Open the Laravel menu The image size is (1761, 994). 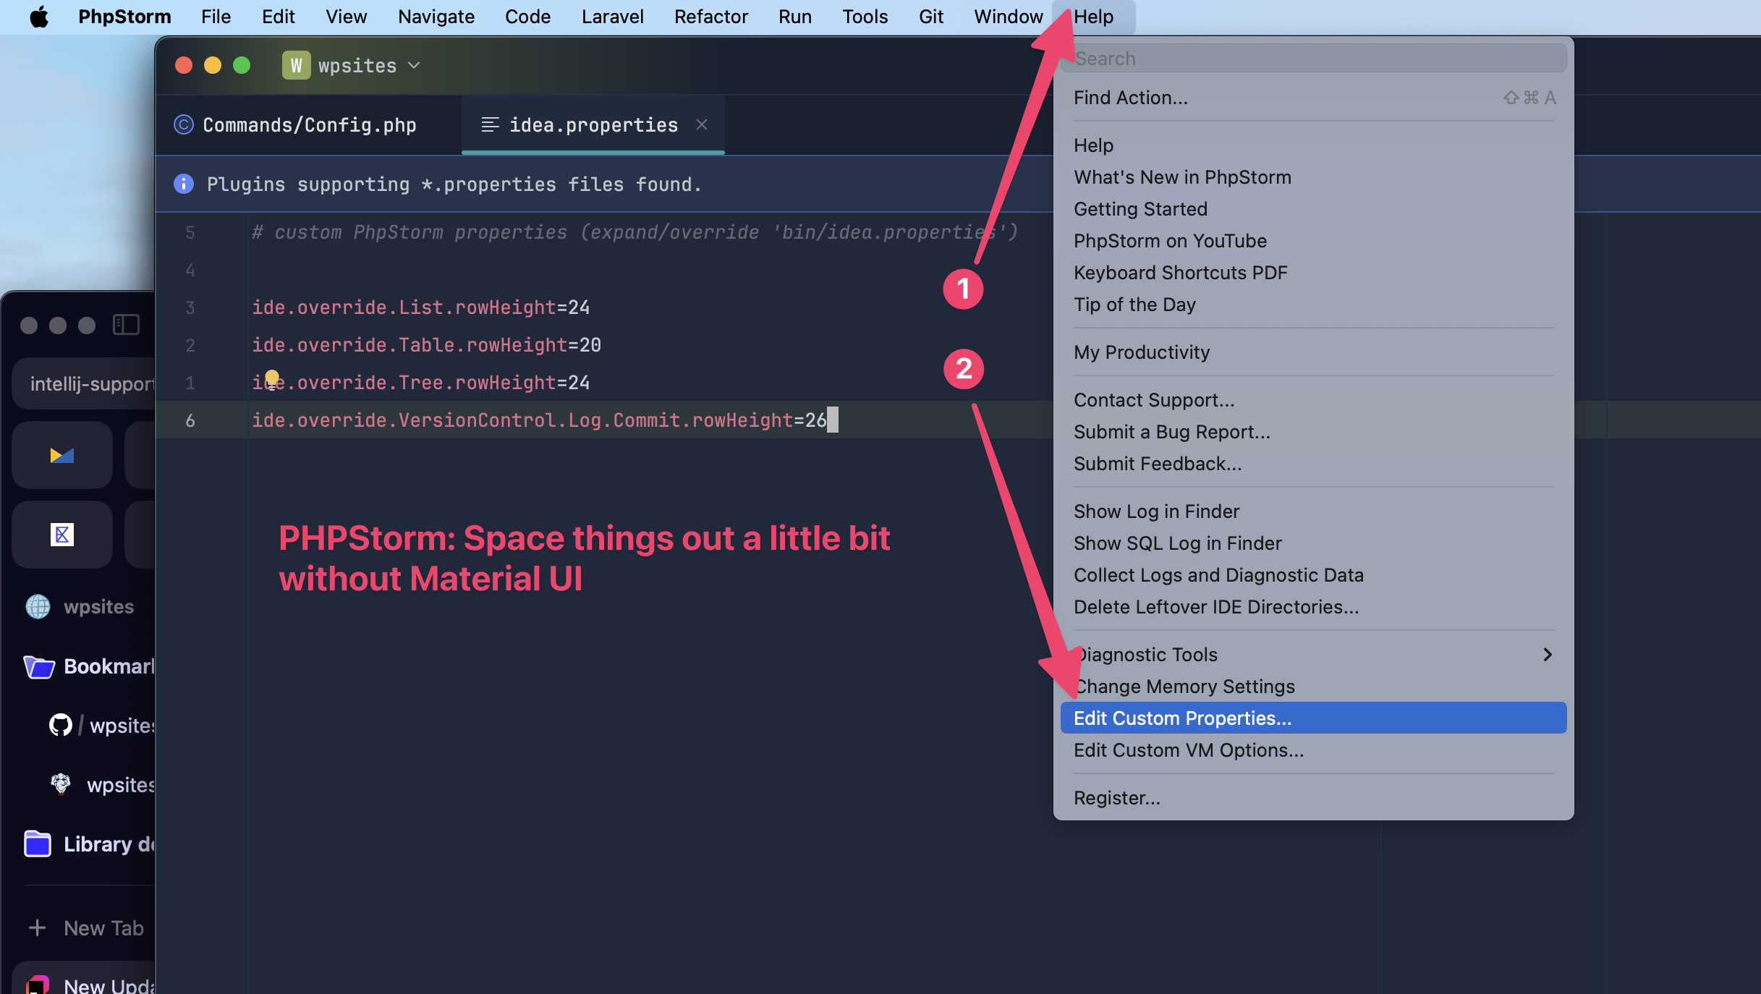612,17
